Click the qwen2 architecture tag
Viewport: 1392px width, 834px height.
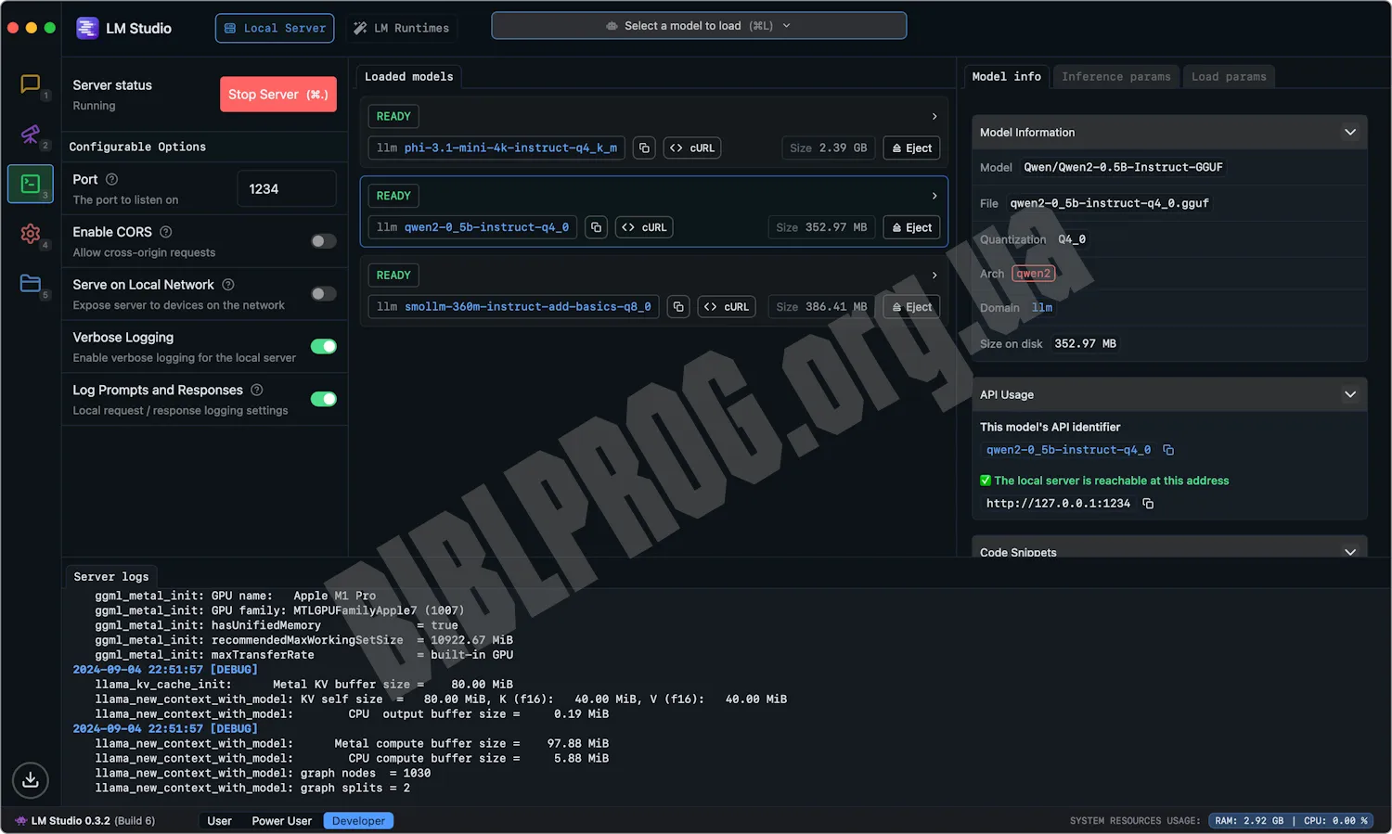tap(1033, 274)
